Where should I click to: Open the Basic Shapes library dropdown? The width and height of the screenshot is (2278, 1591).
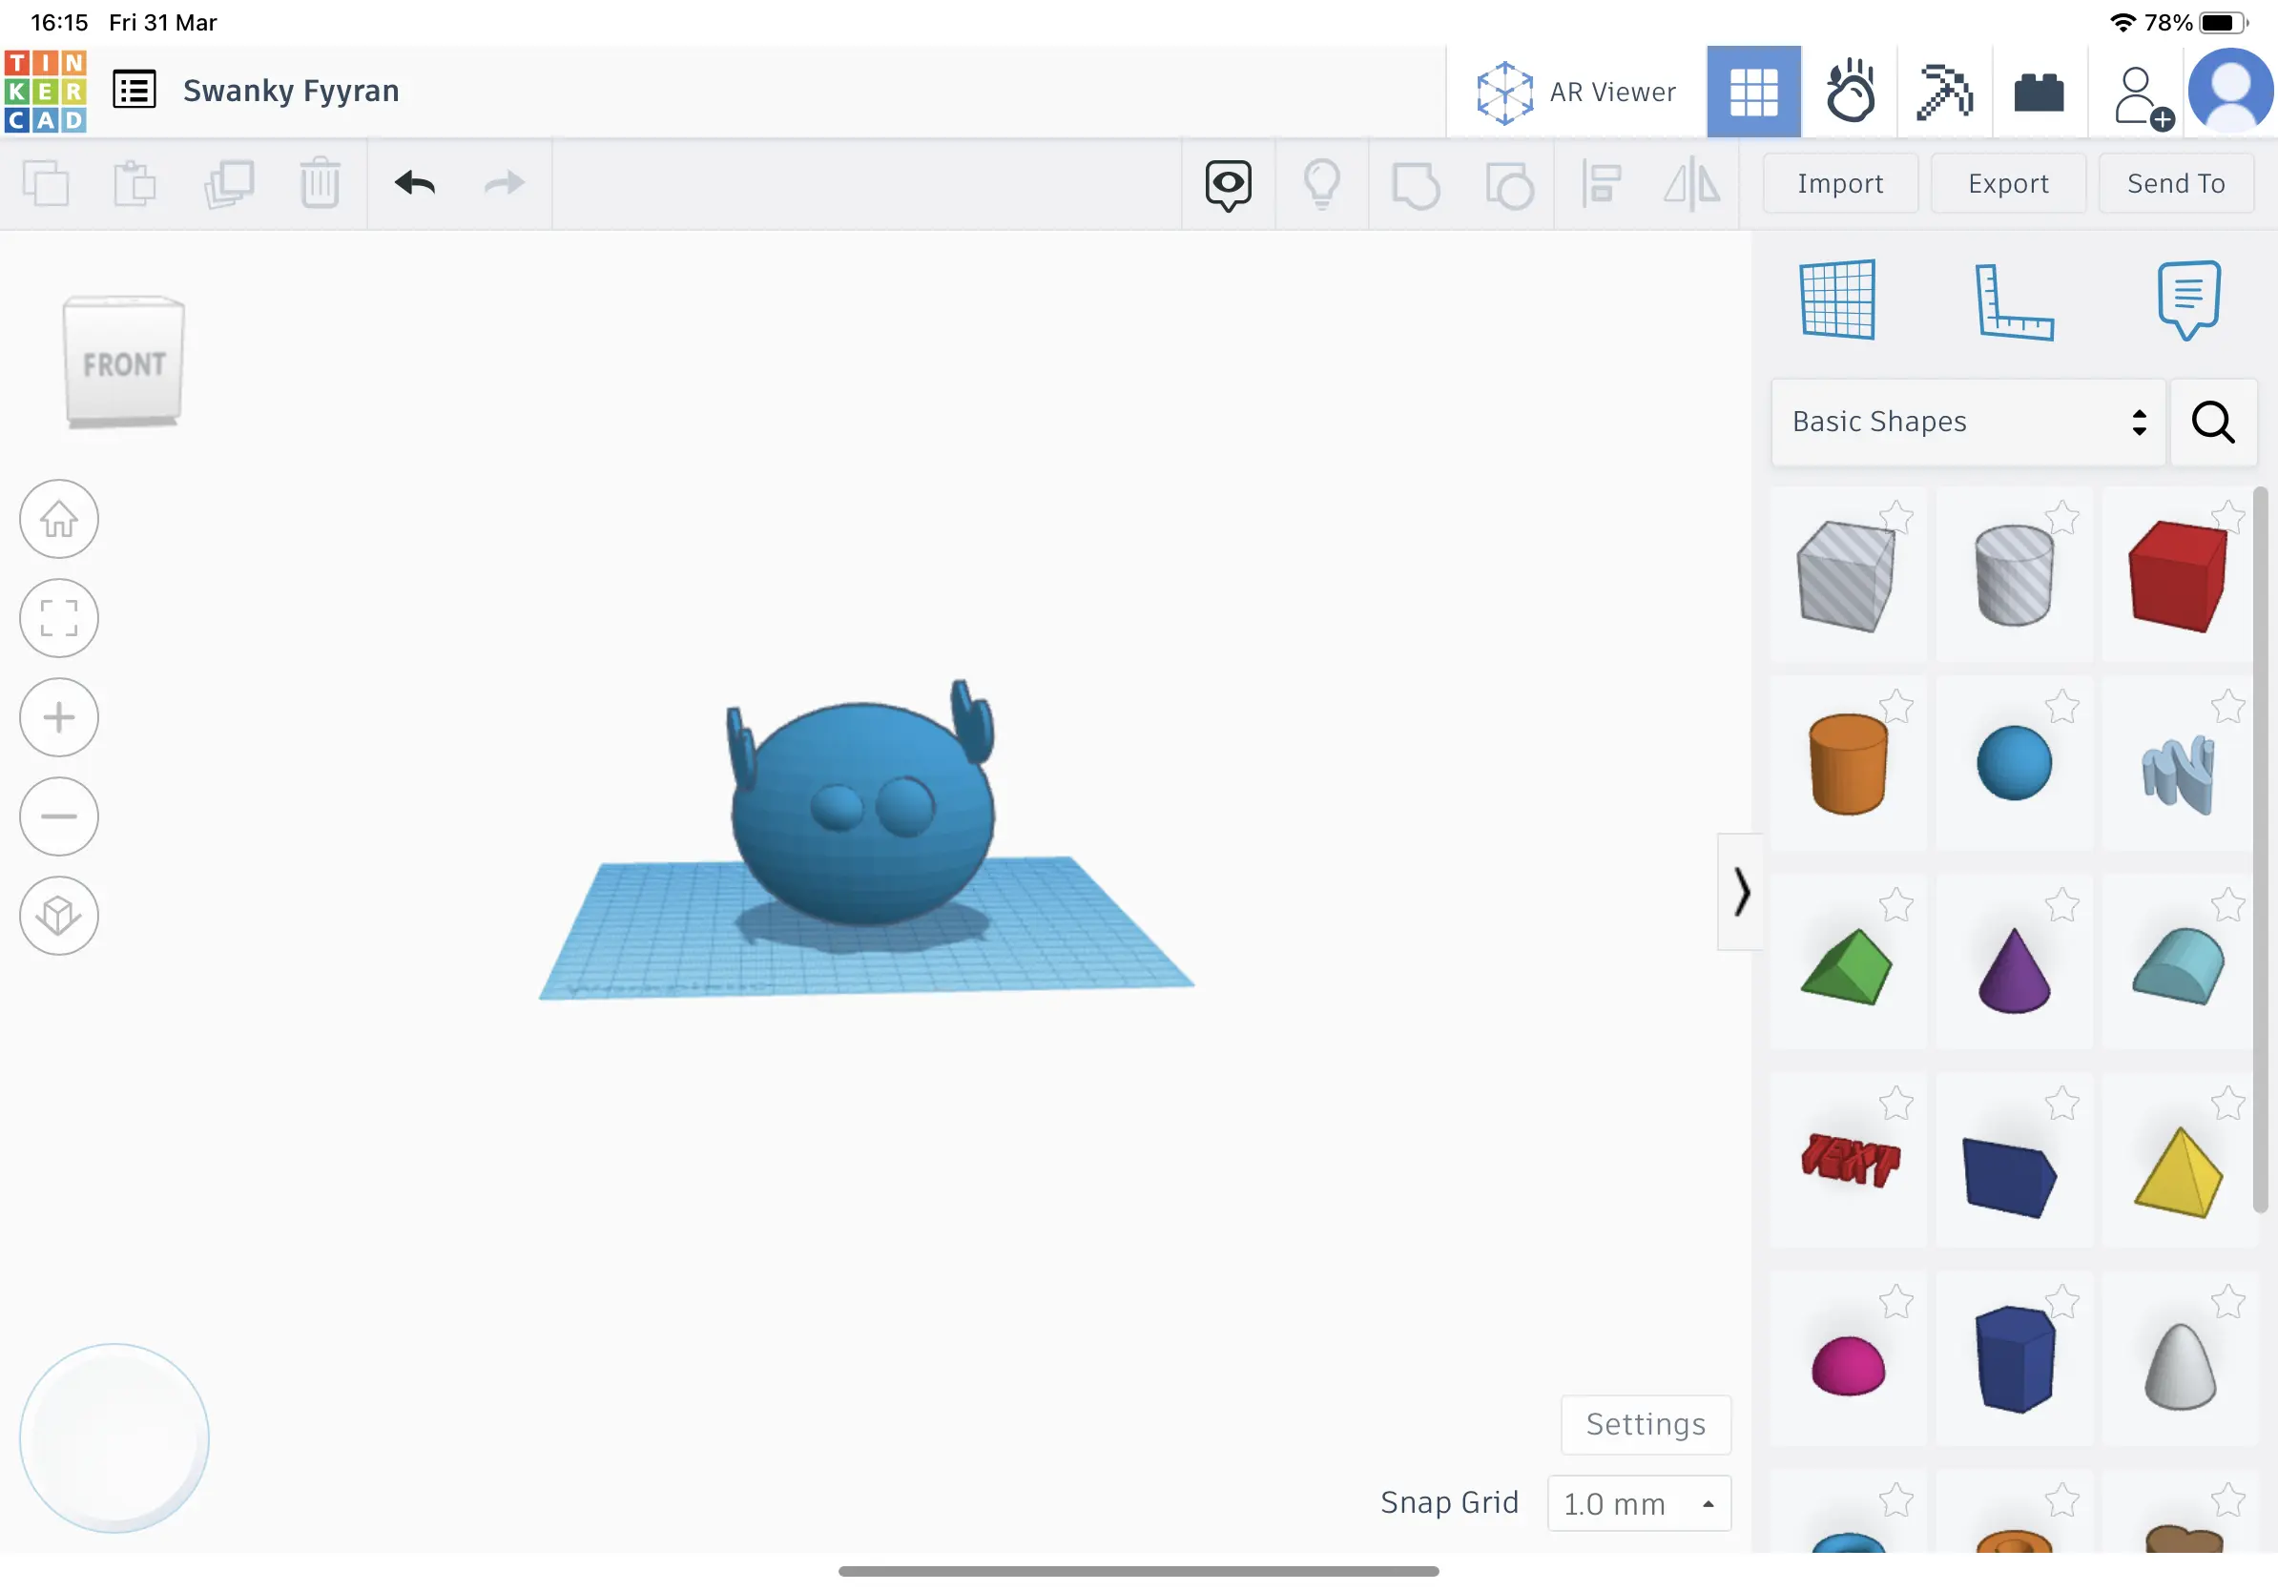click(x=1966, y=423)
